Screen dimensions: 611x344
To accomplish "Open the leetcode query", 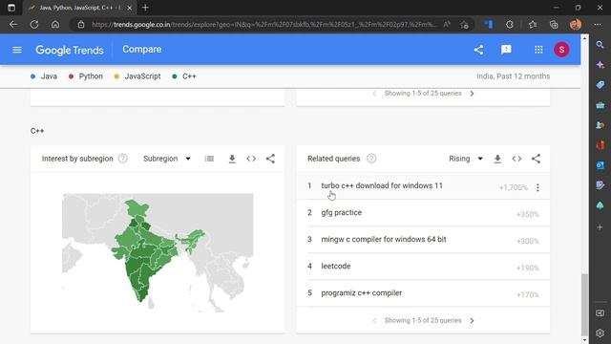I will (336, 266).
